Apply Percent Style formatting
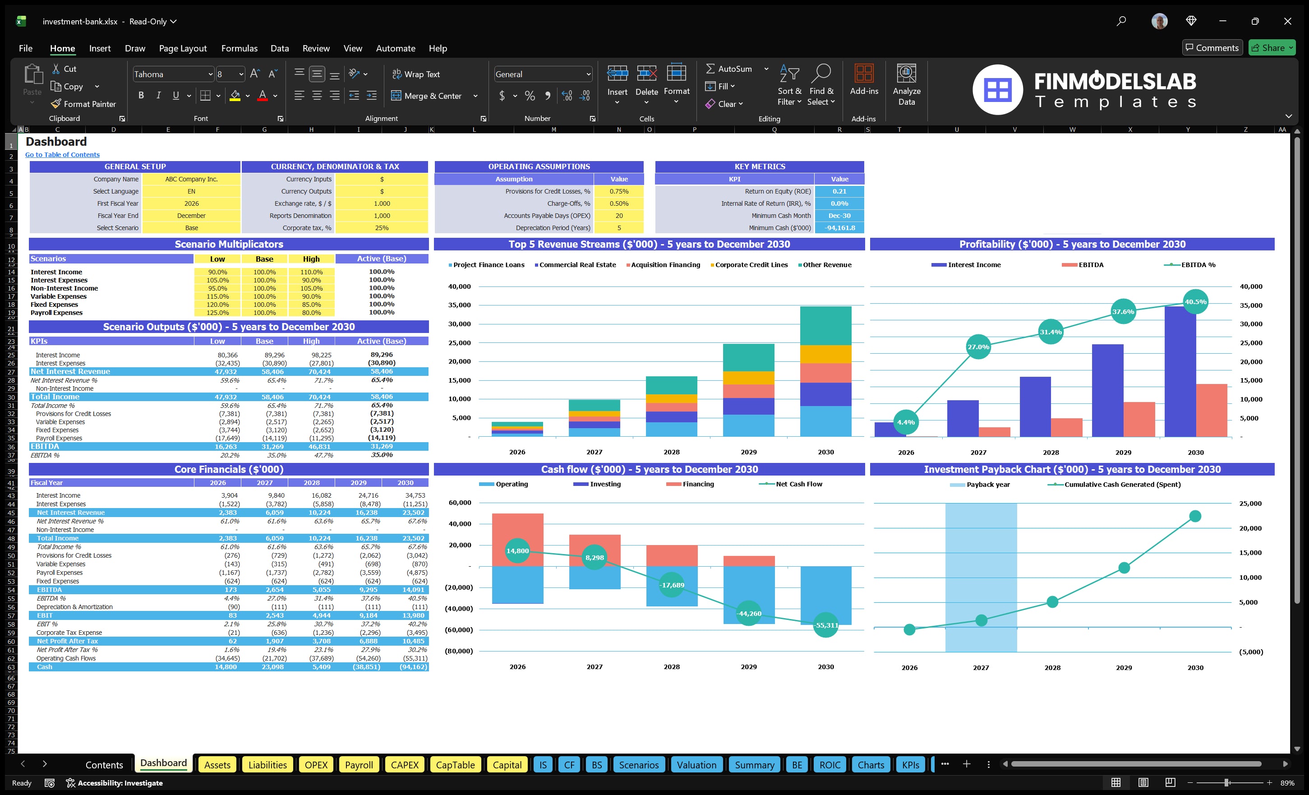Viewport: 1309px width, 795px height. click(529, 96)
